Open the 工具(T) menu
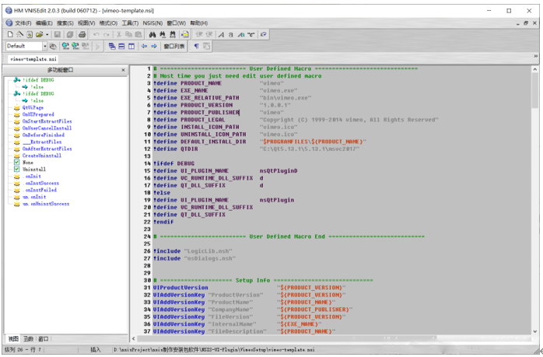 tap(130, 23)
